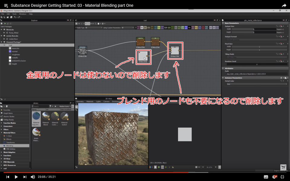
Task: Open Using Custom Parameters dropdown
Action: coord(127,28)
